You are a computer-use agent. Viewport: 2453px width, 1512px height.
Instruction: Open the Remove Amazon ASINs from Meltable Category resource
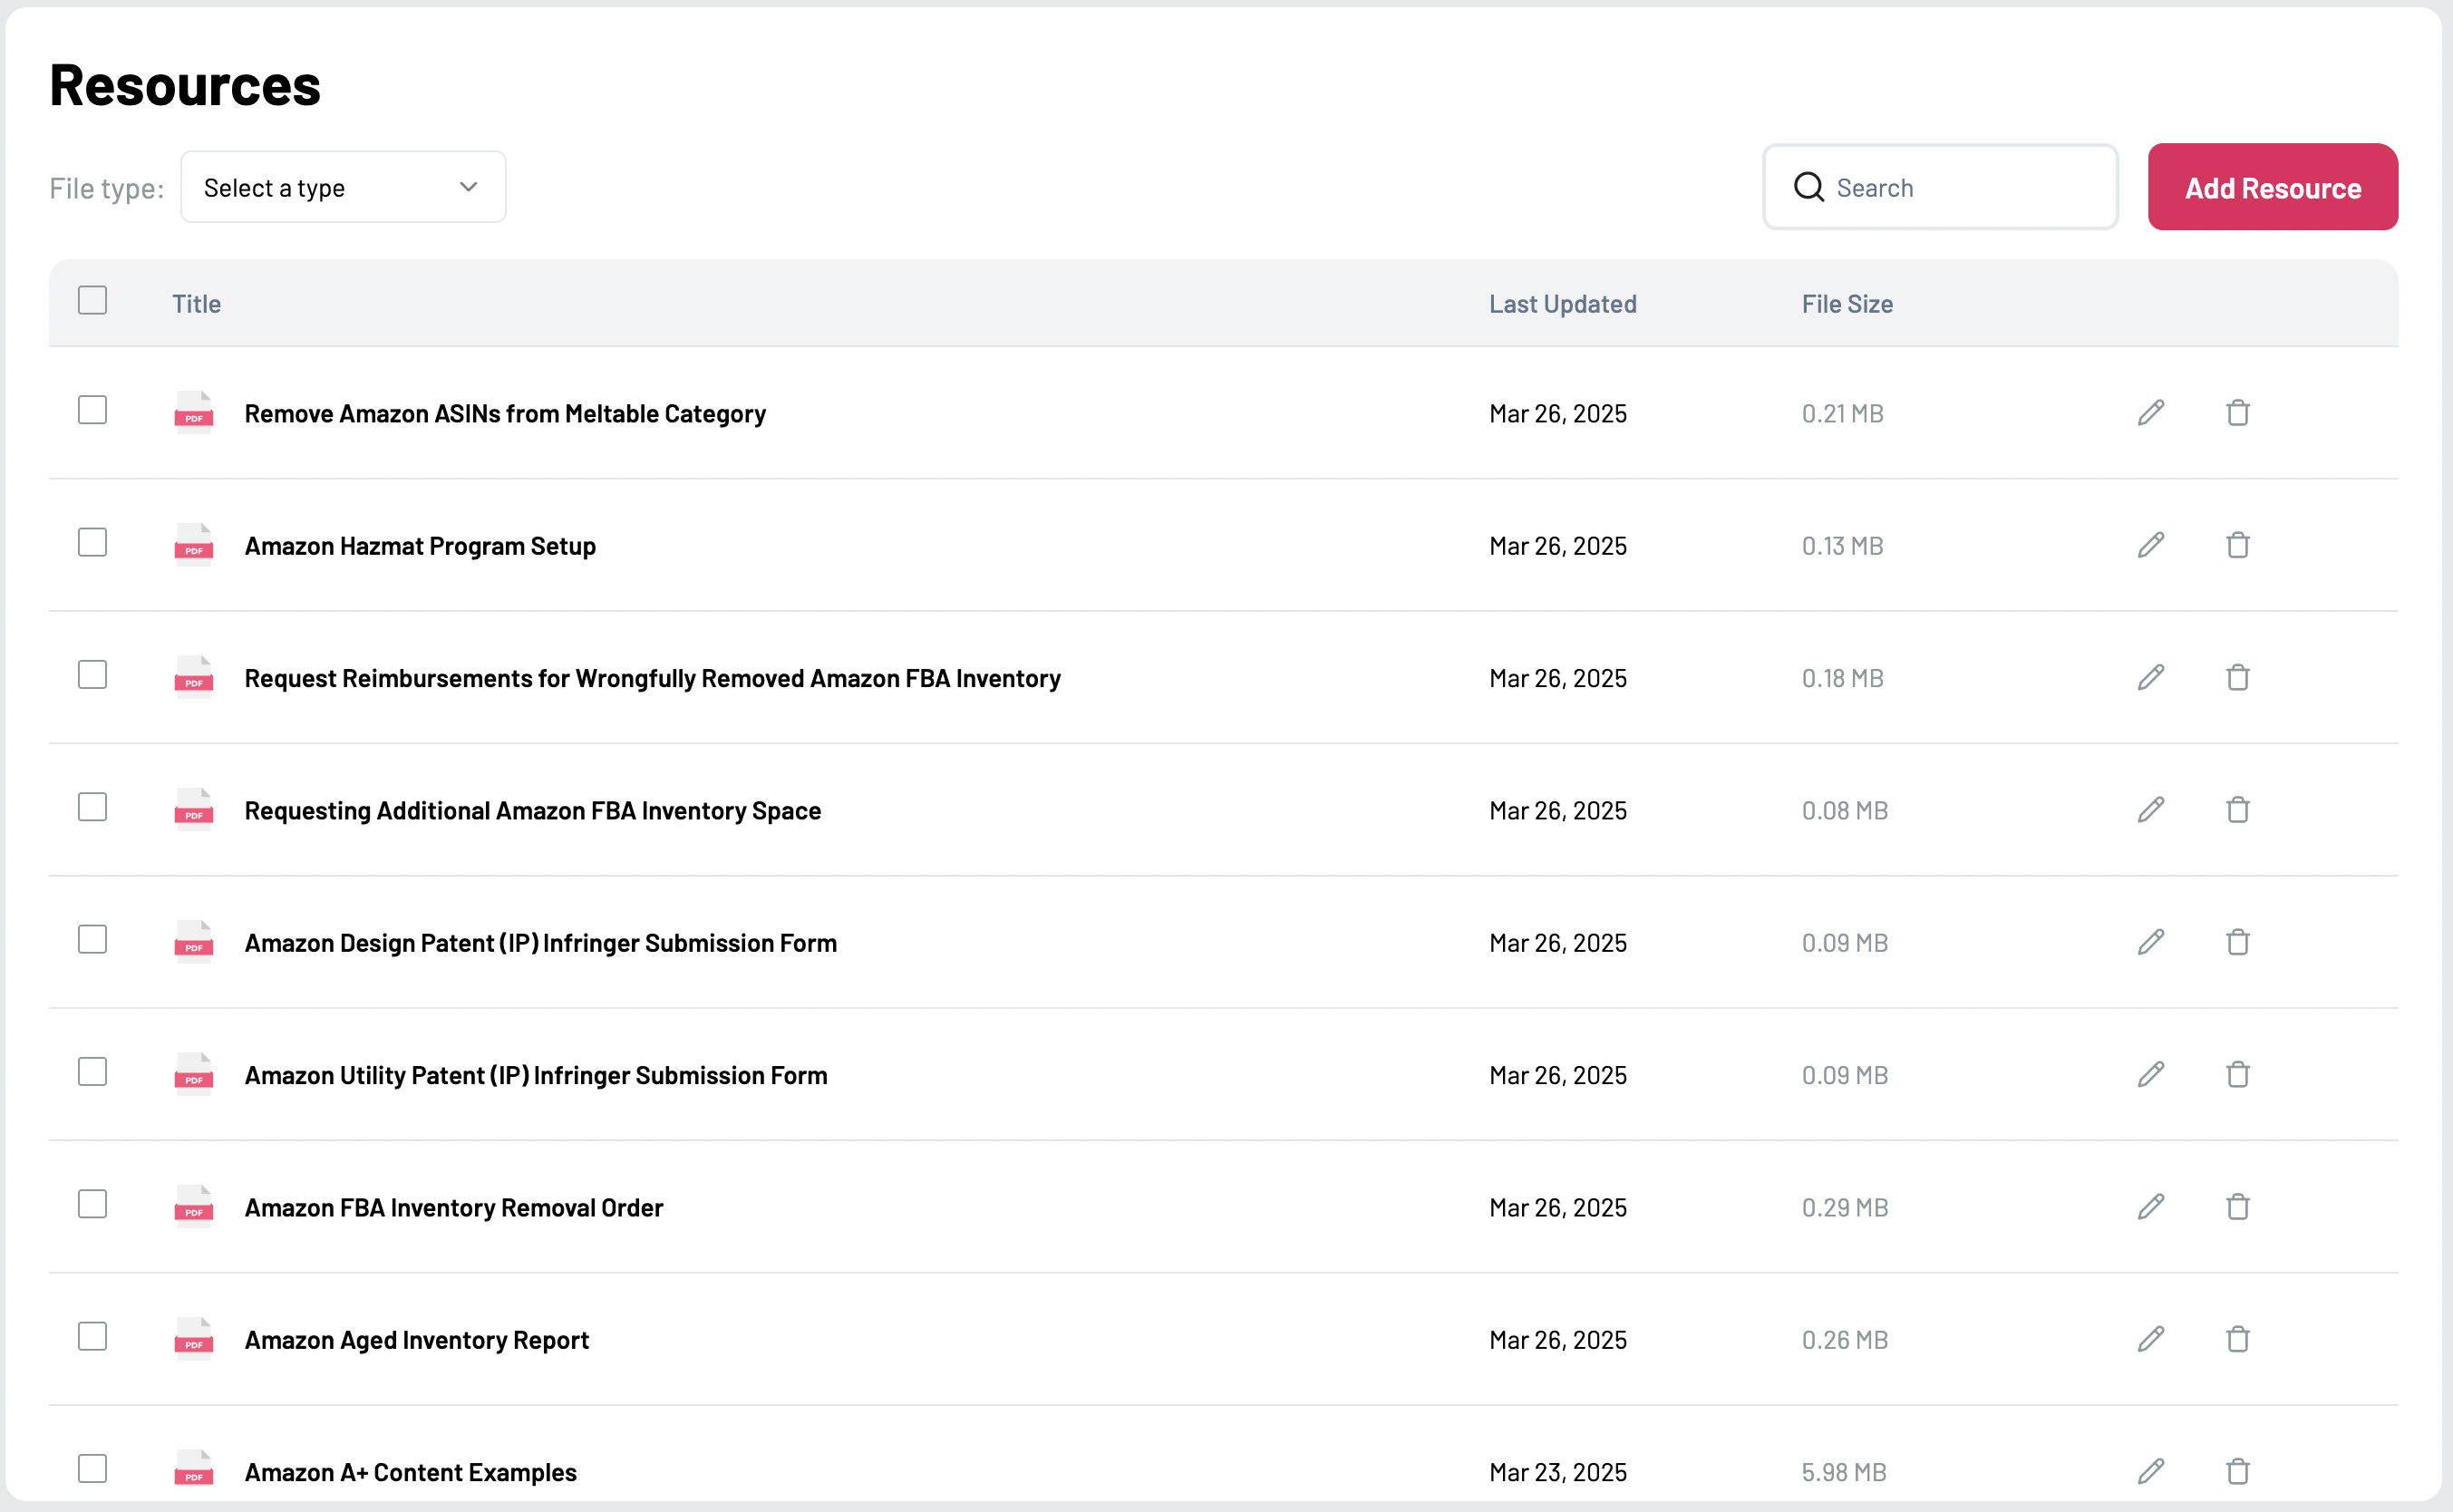pos(505,413)
